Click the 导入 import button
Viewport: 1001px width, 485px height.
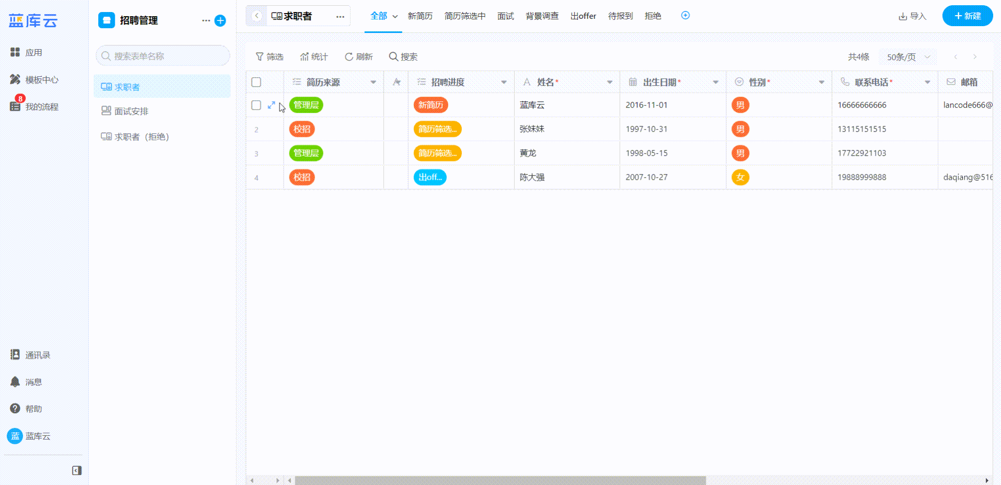pos(912,16)
